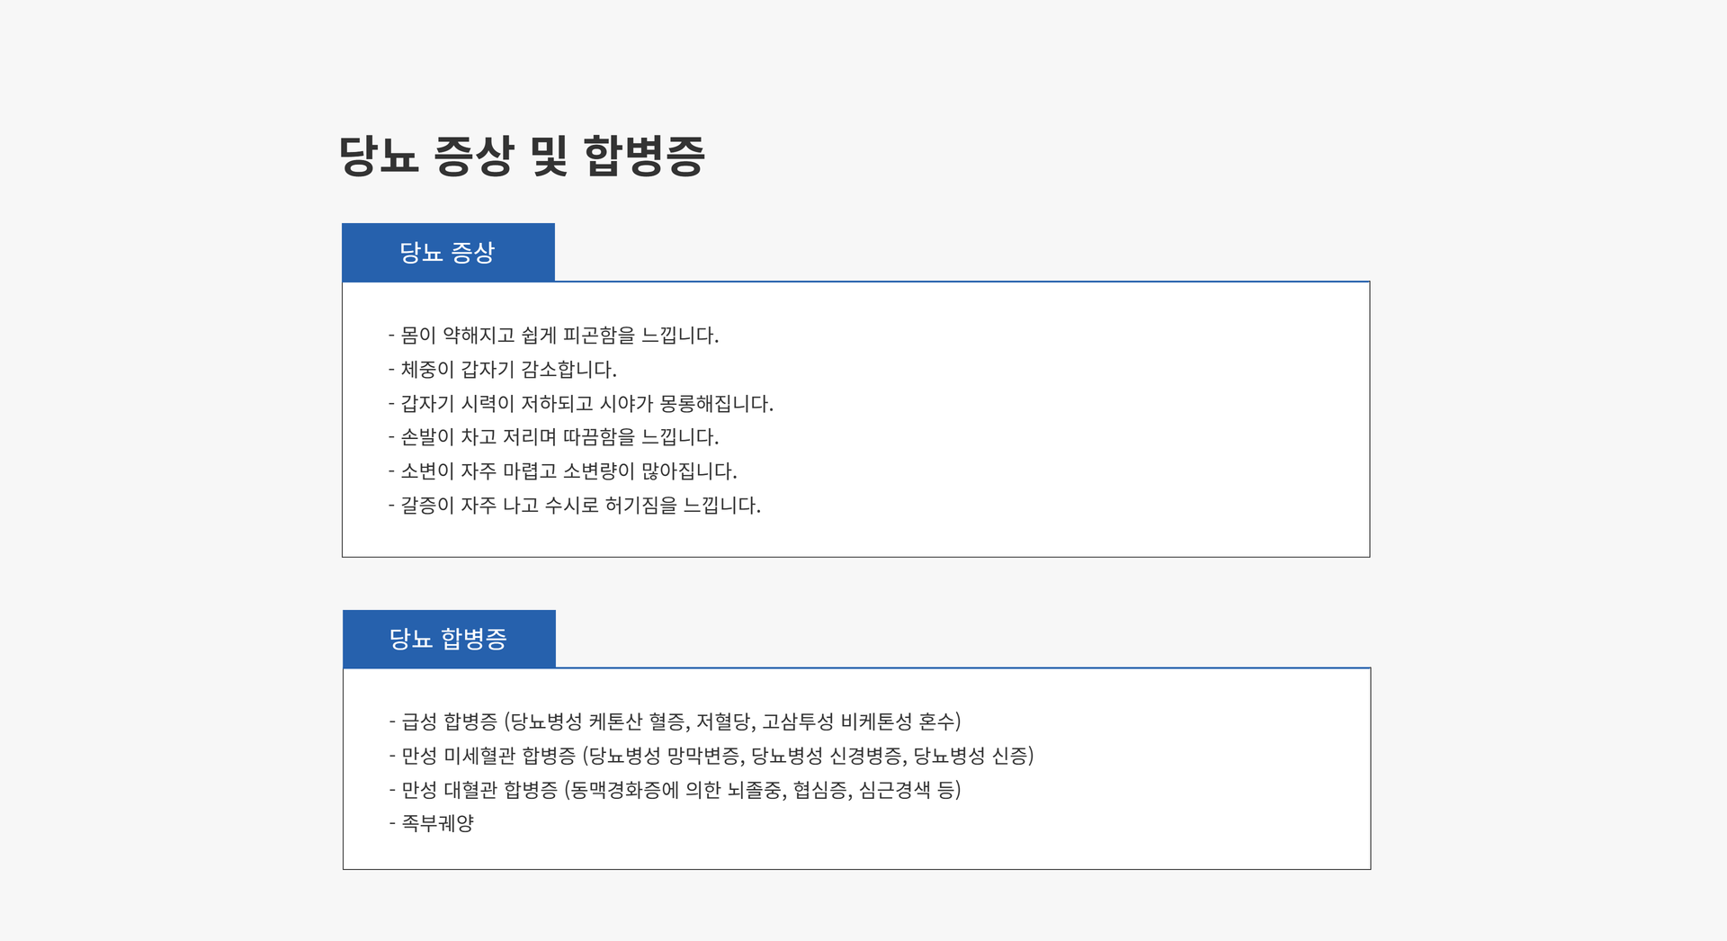The height and width of the screenshot is (941, 1727).
Task: Click the 만성 대혈관 합병증 list entry
Action: [675, 792]
